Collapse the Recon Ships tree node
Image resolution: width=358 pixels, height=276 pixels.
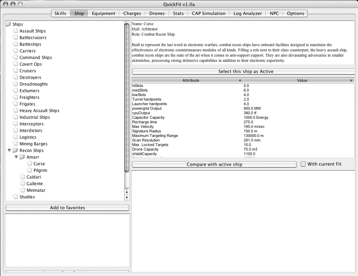[9, 150]
